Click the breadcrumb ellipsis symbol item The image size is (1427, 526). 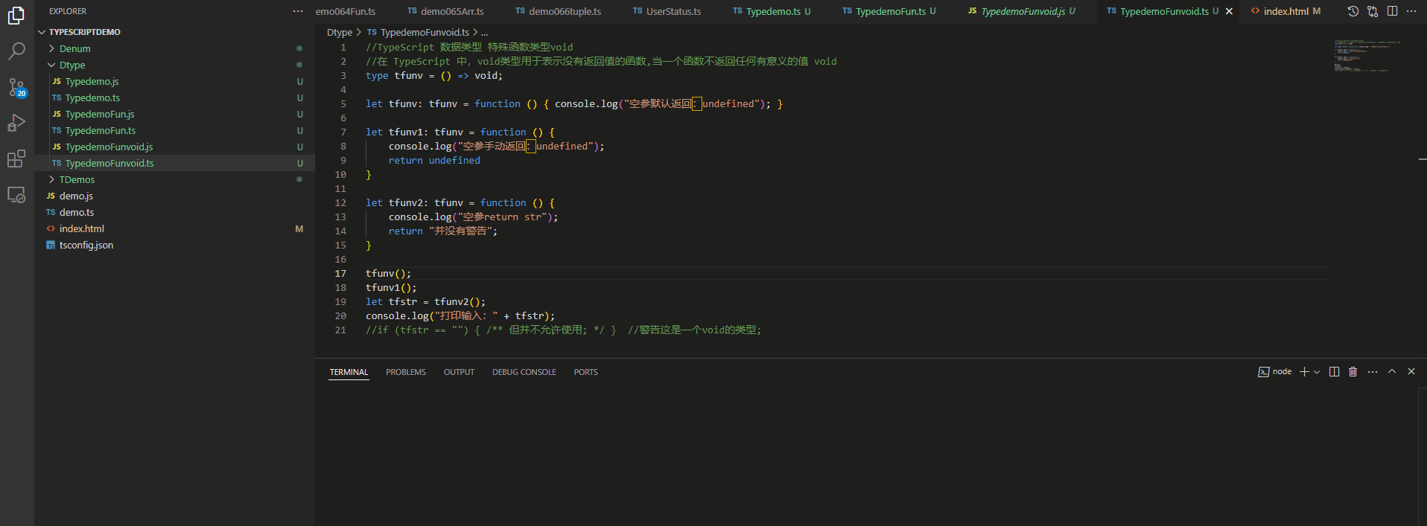[485, 32]
